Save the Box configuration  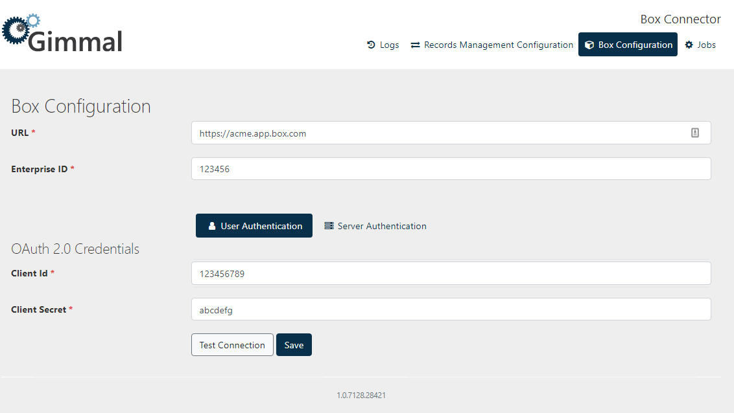[x=294, y=345]
